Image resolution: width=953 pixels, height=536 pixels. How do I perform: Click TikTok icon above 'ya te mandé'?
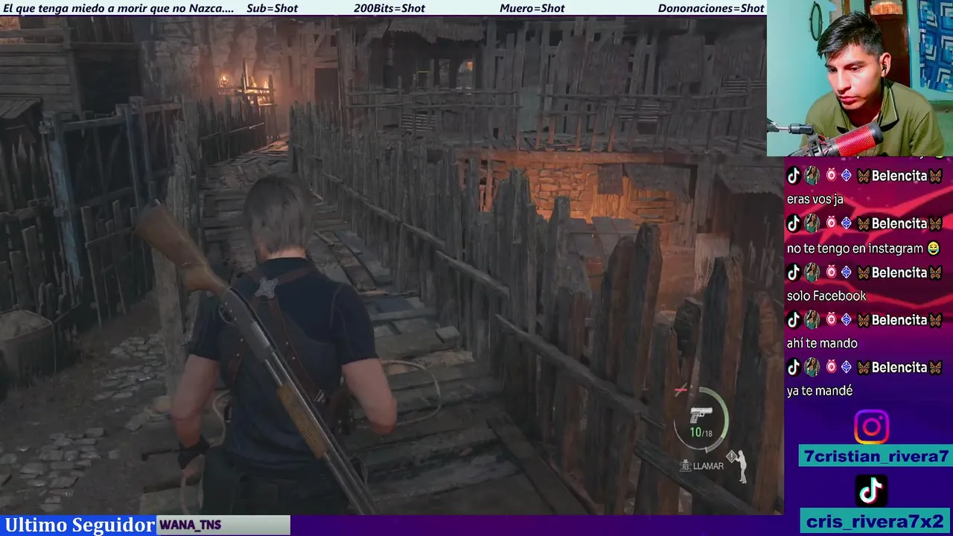tap(794, 367)
